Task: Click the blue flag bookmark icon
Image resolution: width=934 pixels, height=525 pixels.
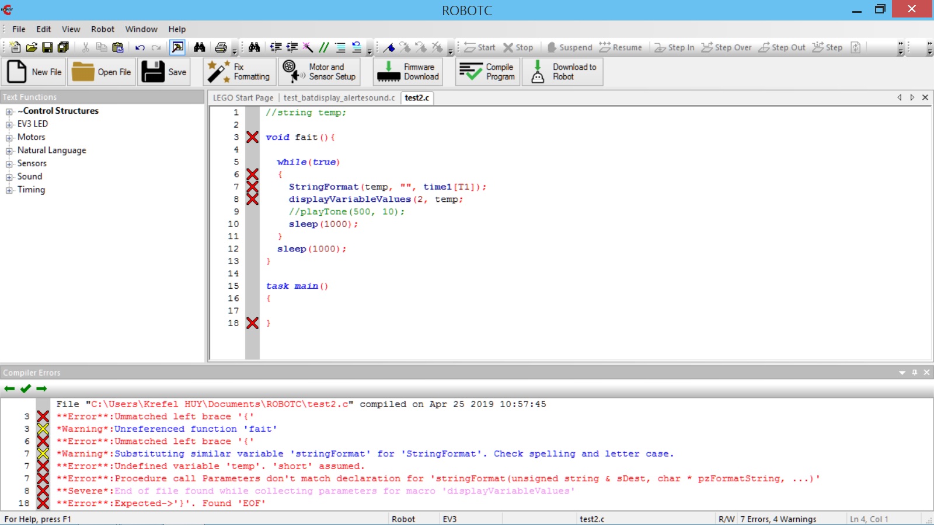Action: (x=389, y=47)
